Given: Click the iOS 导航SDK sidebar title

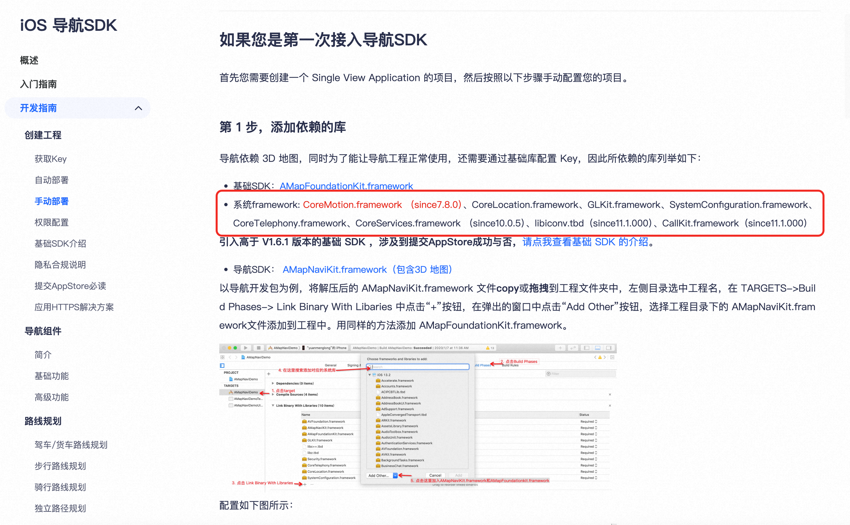Looking at the screenshot, I should click(69, 25).
